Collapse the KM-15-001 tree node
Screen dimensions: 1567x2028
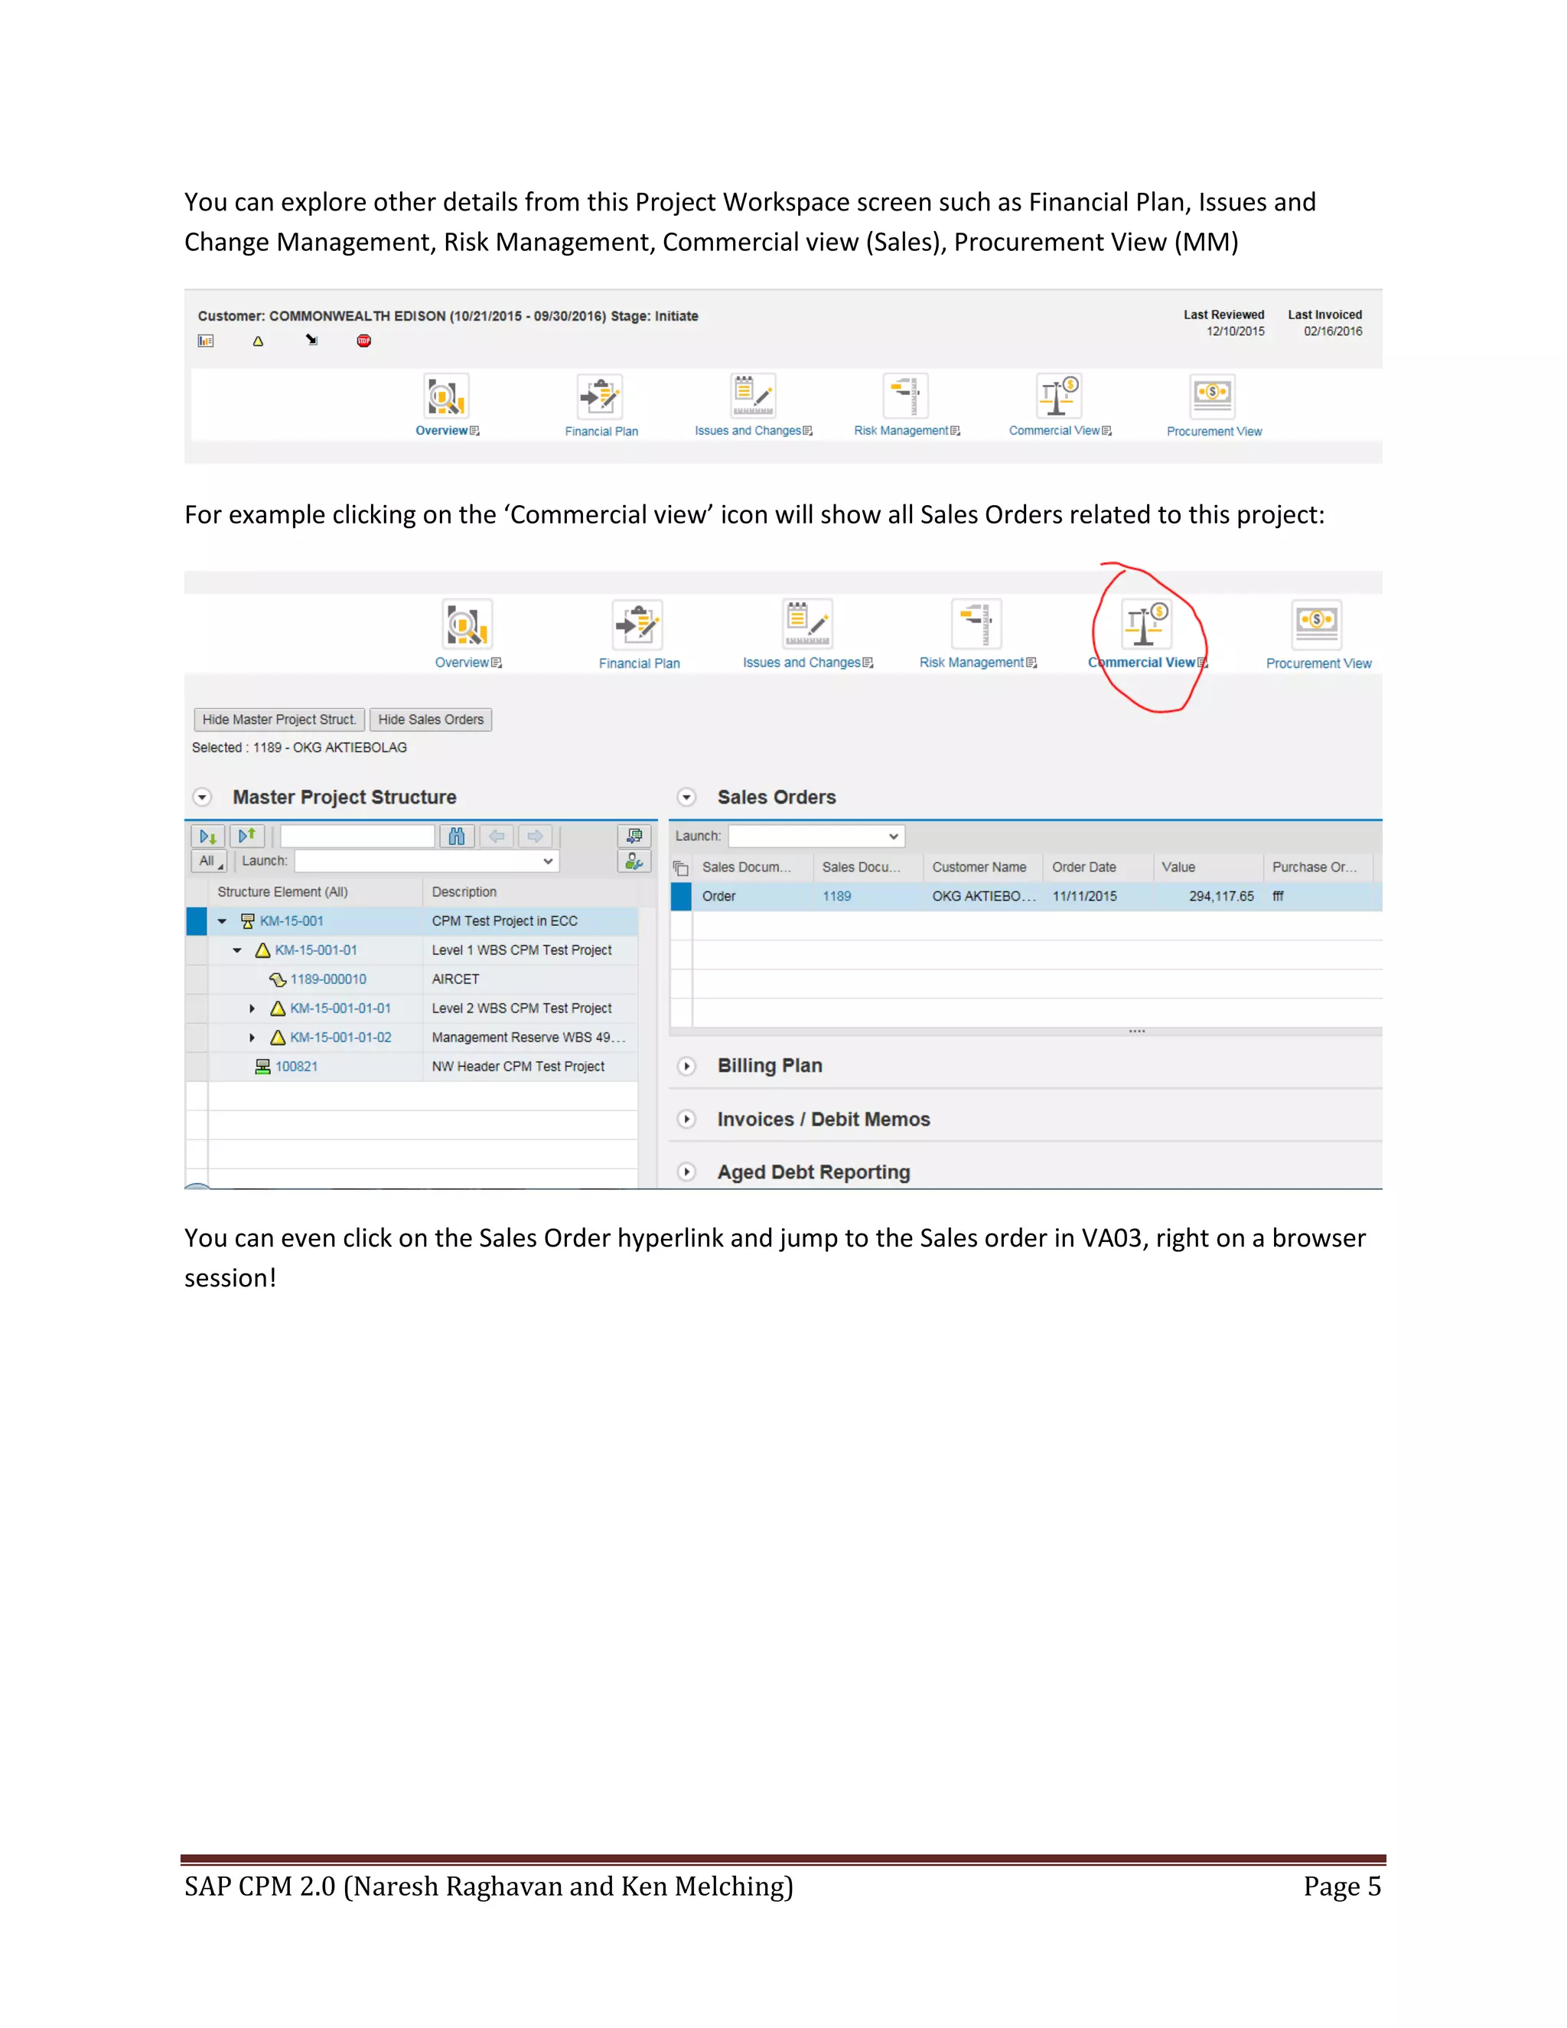click(x=223, y=921)
